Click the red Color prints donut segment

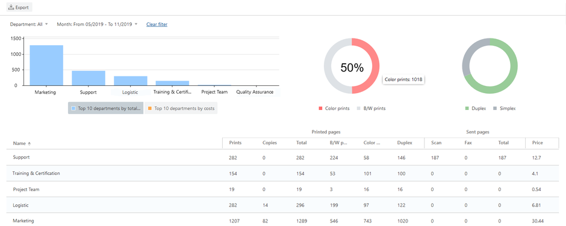(x=372, y=66)
